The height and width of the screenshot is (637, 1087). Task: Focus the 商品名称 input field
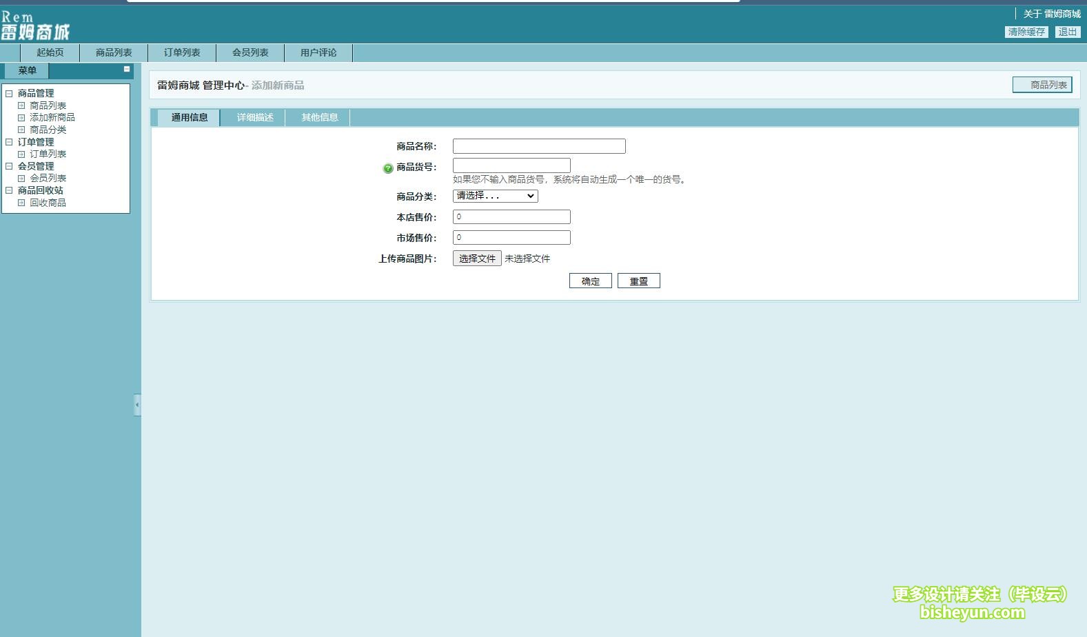[539, 146]
